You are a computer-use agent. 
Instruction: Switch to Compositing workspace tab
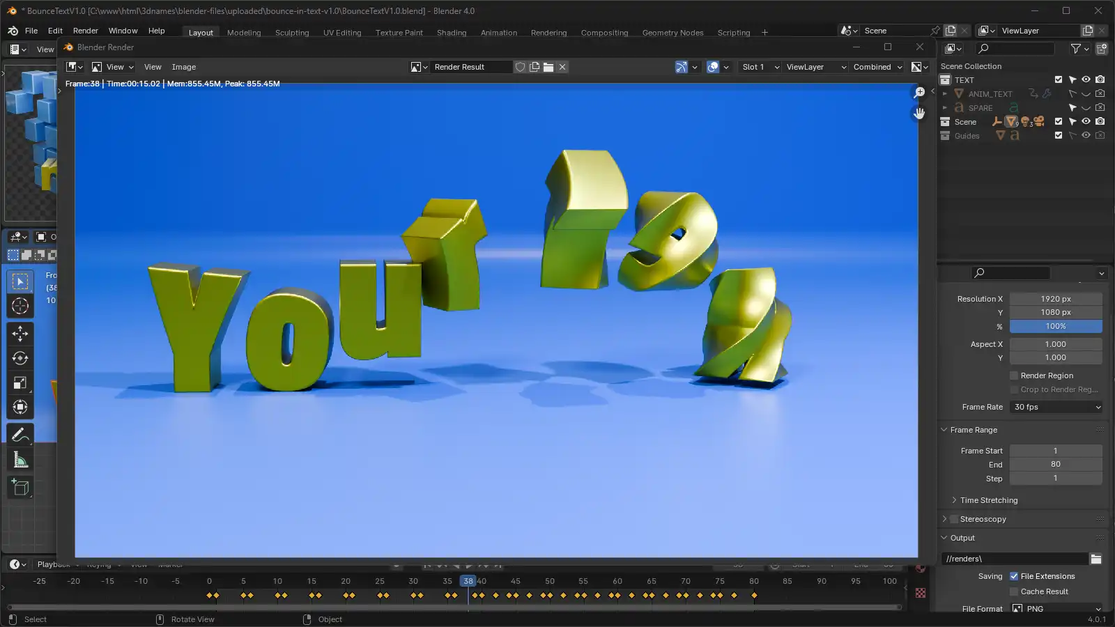click(x=604, y=33)
